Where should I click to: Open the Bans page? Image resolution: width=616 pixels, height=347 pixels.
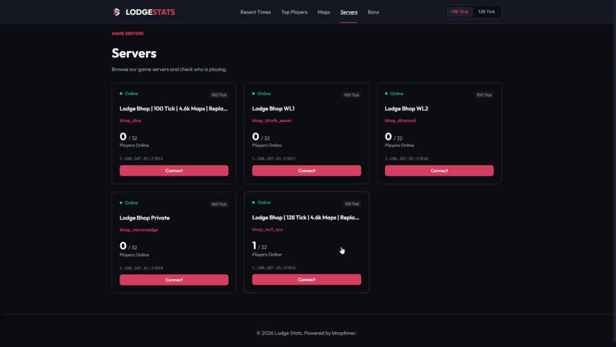373,12
